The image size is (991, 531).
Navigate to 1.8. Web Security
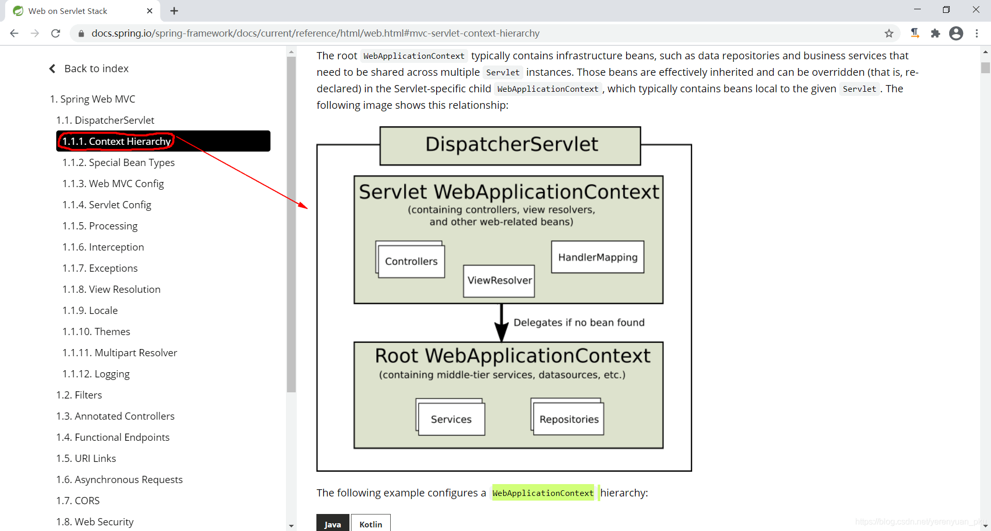[94, 522]
